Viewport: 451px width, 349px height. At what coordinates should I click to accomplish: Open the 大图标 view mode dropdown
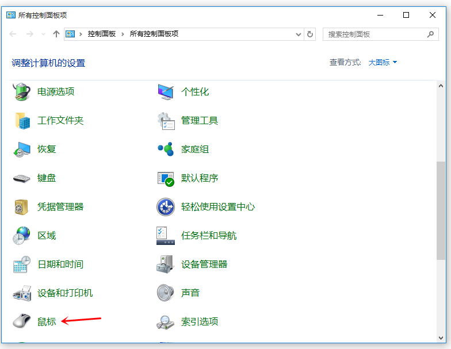coord(383,62)
